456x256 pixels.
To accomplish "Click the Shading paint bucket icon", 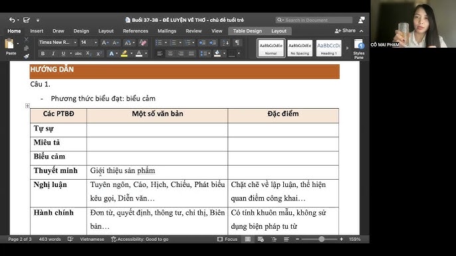I will click(217, 54).
